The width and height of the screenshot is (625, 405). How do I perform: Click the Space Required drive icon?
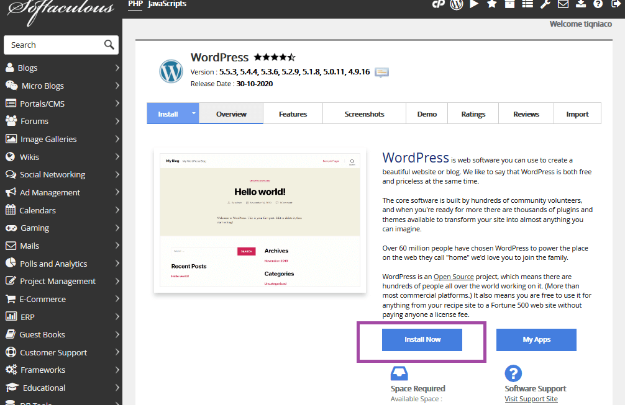(399, 373)
